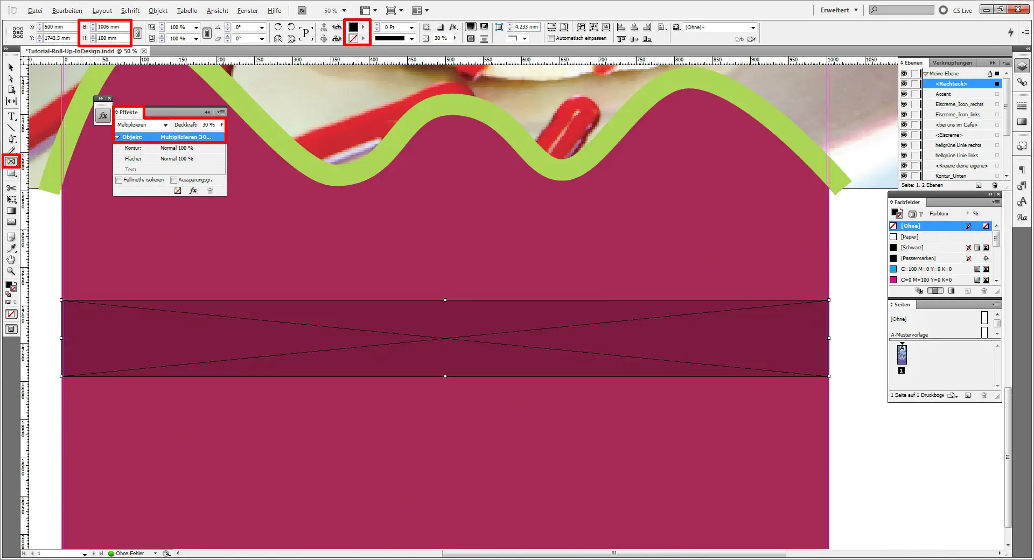Screen dimensions: 1034x560
Task: Open the Effects dialog via fx icon
Action: (193, 191)
